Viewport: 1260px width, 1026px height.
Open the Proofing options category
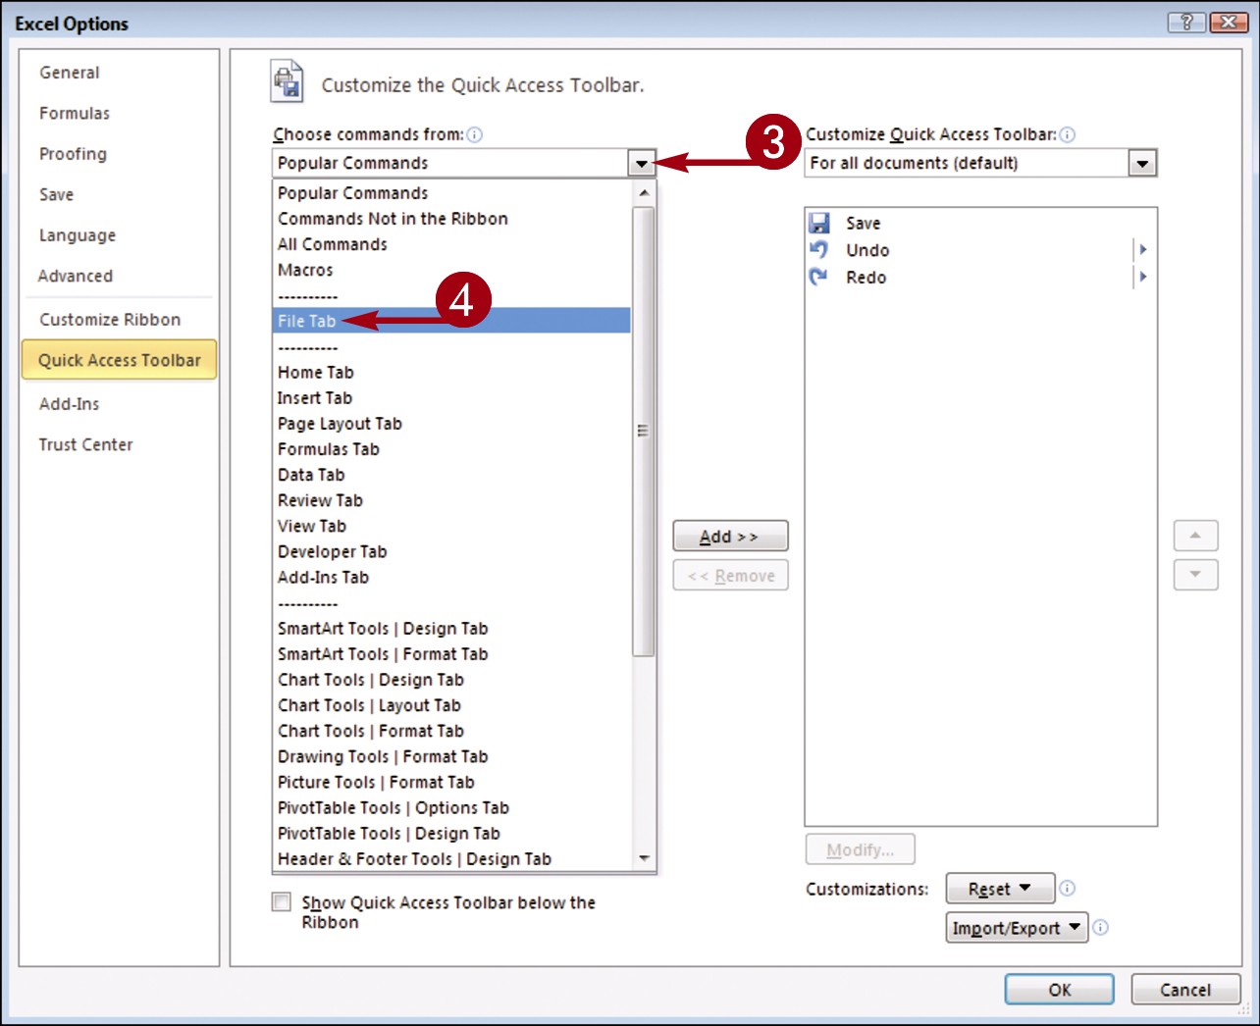119,154
